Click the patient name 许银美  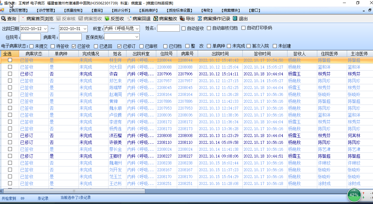click(115, 142)
